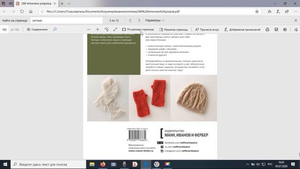Open File Explorer from taskbar
This screenshot has width=300, height=169.
click(92, 164)
